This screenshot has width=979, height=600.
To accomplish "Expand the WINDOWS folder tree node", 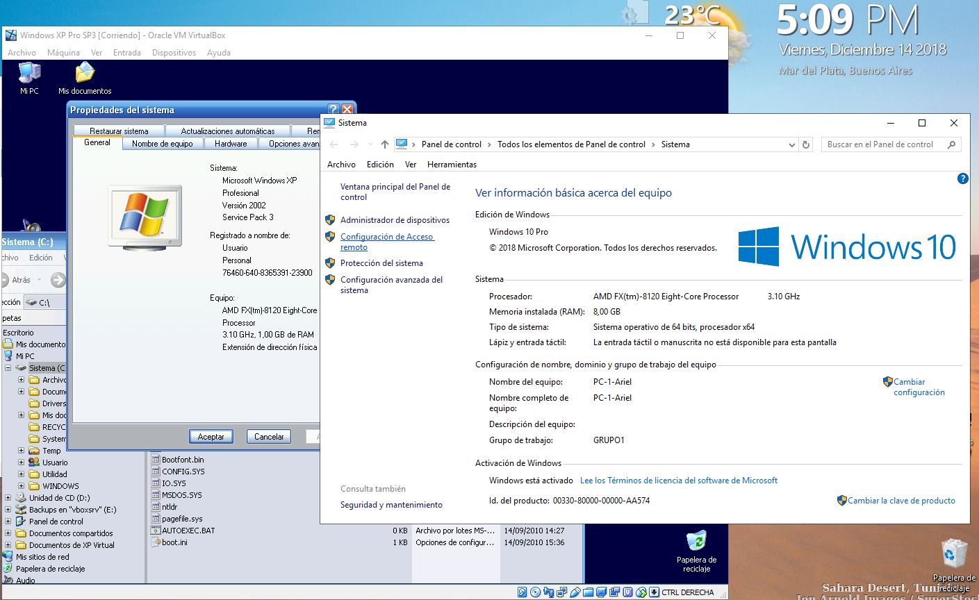I will pos(22,486).
